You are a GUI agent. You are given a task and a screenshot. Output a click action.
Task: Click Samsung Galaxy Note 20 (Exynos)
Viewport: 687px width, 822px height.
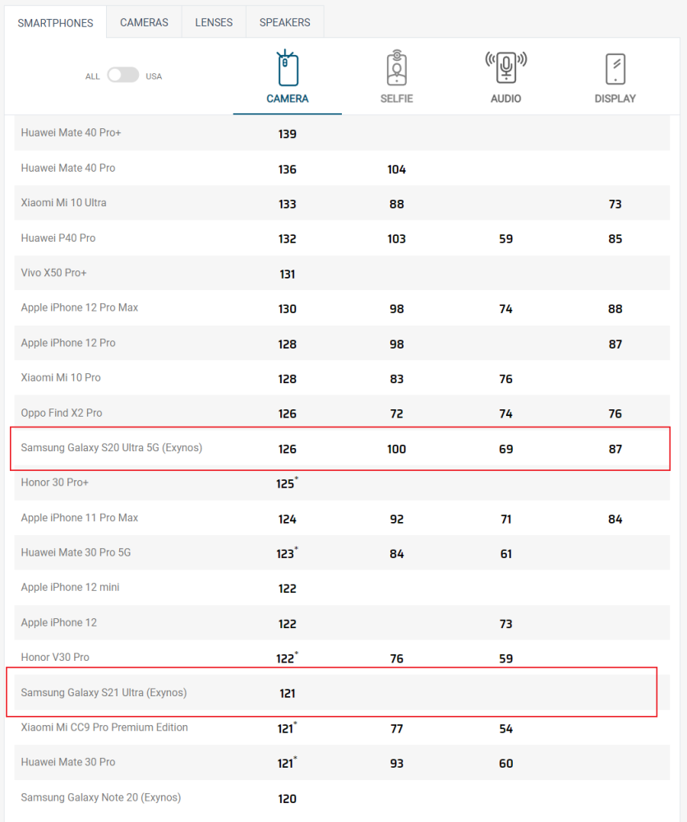click(x=100, y=797)
